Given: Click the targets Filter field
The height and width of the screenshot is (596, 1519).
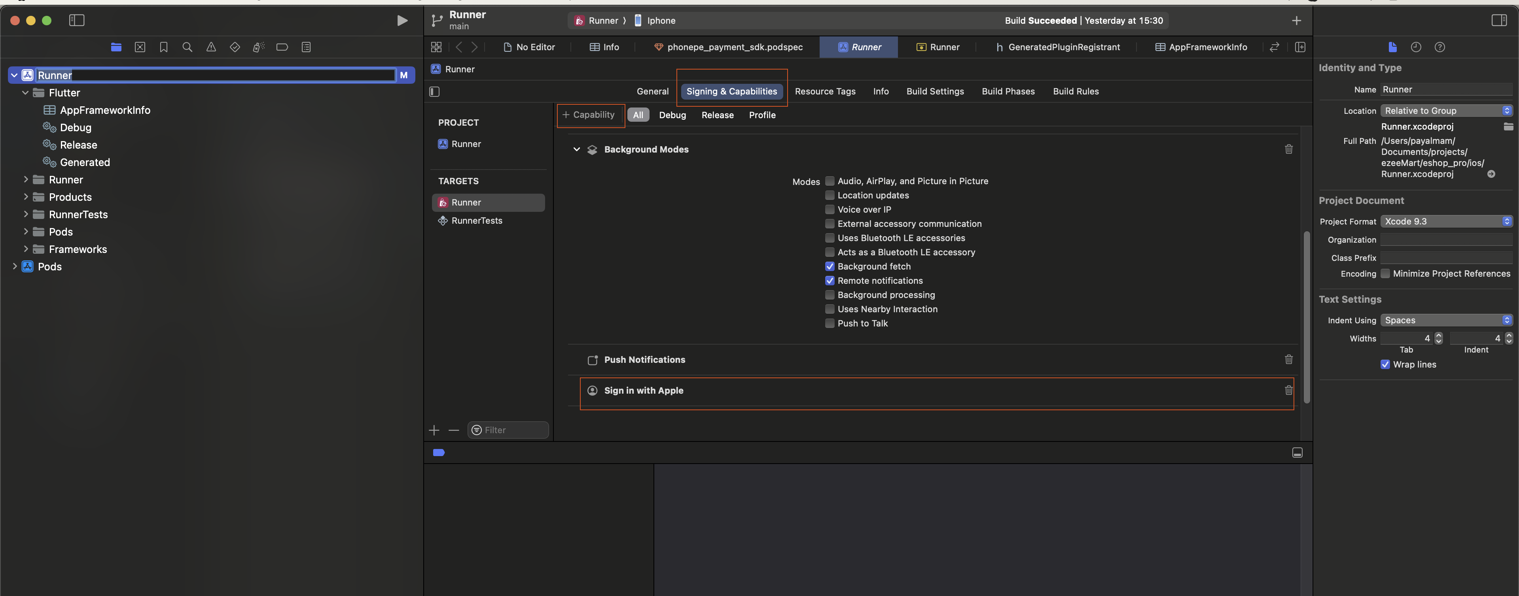Looking at the screenshot, I should pyautogui.click(x=508, y=430).
